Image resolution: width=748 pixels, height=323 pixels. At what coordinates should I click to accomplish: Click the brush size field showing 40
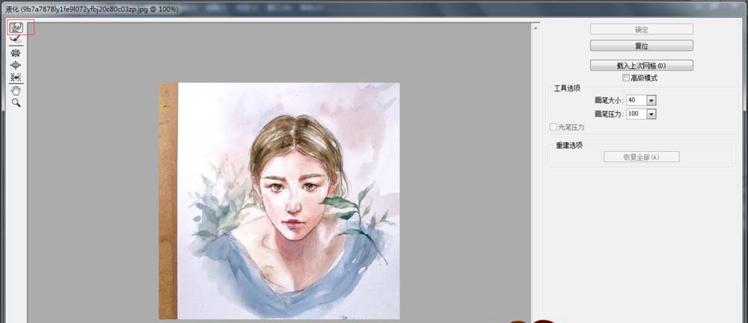click(635, 100)
